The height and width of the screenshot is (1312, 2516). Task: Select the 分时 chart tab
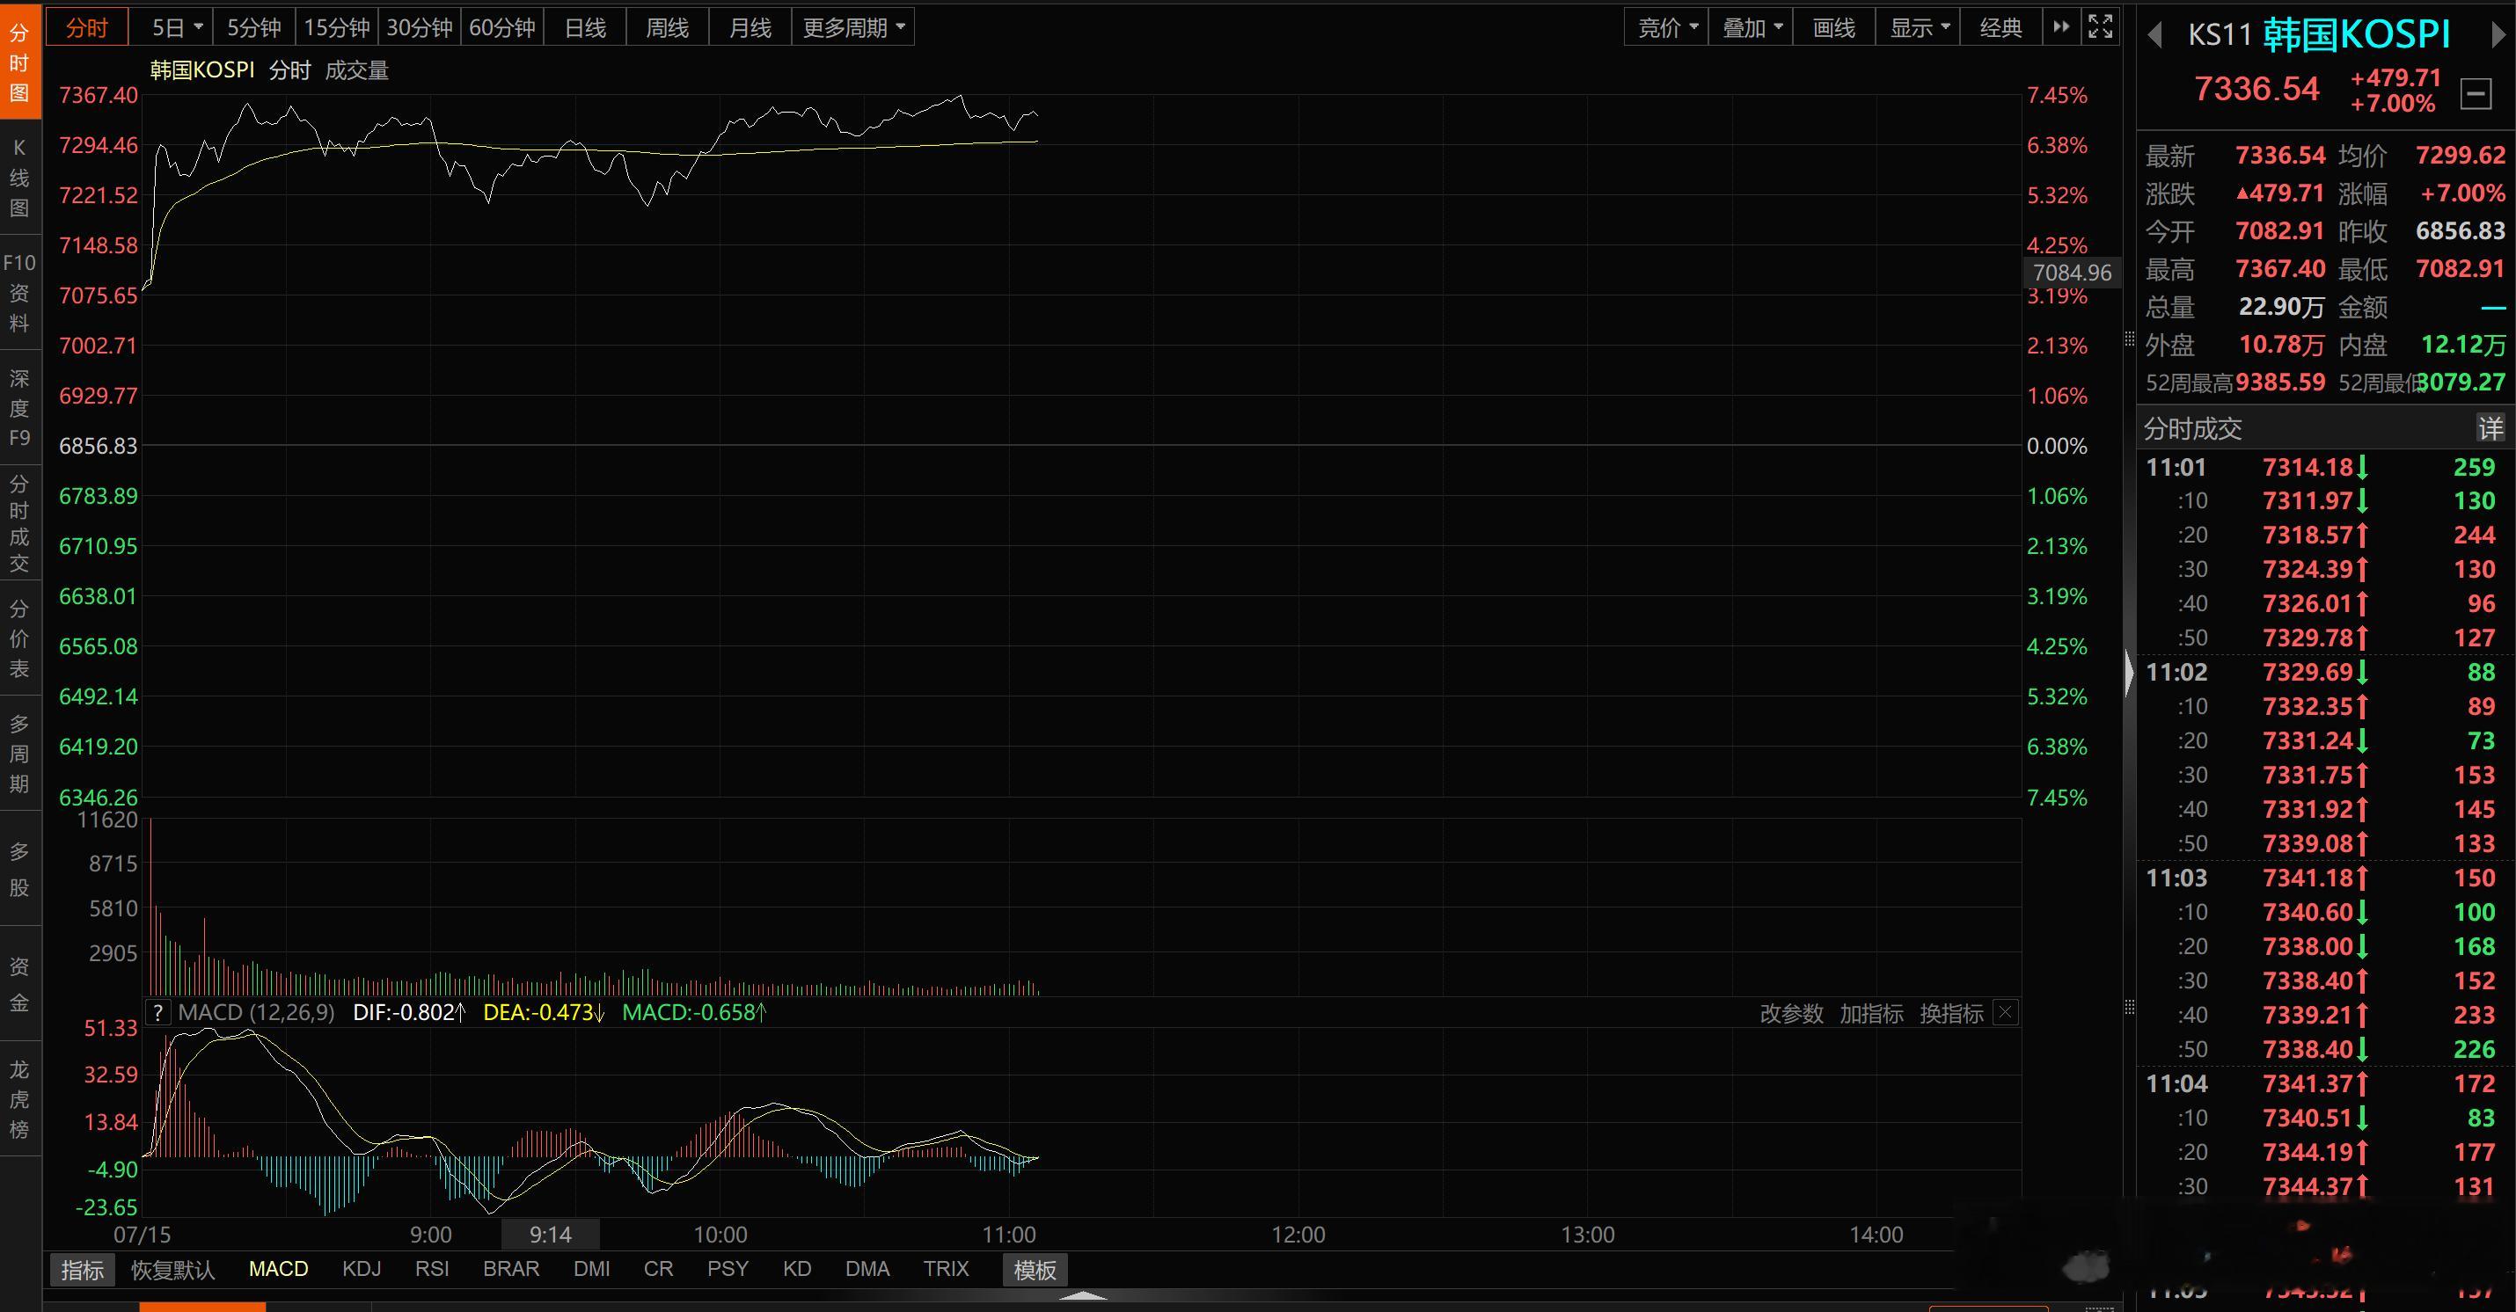(x=87, y=27)
